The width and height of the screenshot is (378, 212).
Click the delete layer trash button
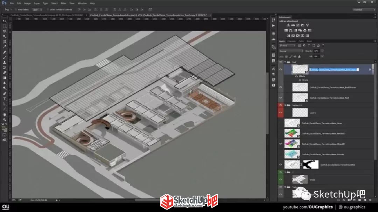pyautogui.click(x=370, y=200)
